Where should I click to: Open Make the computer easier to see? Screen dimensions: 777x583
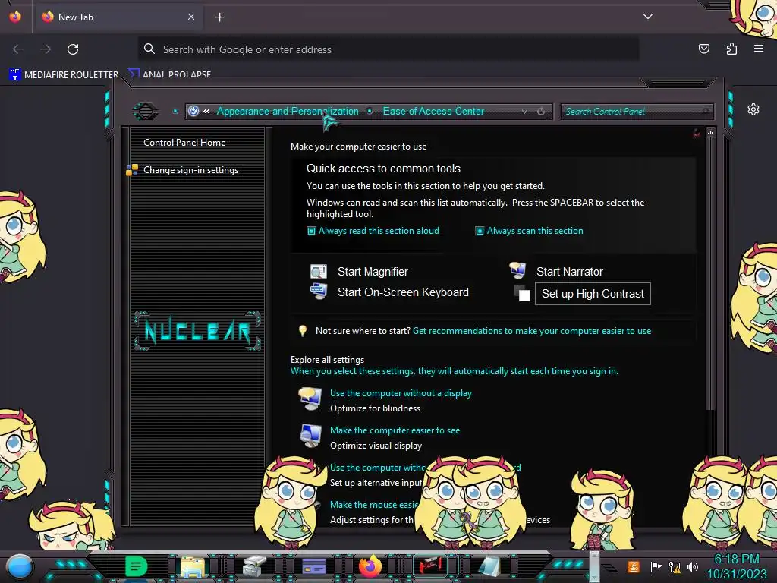[x=395, y=430]
